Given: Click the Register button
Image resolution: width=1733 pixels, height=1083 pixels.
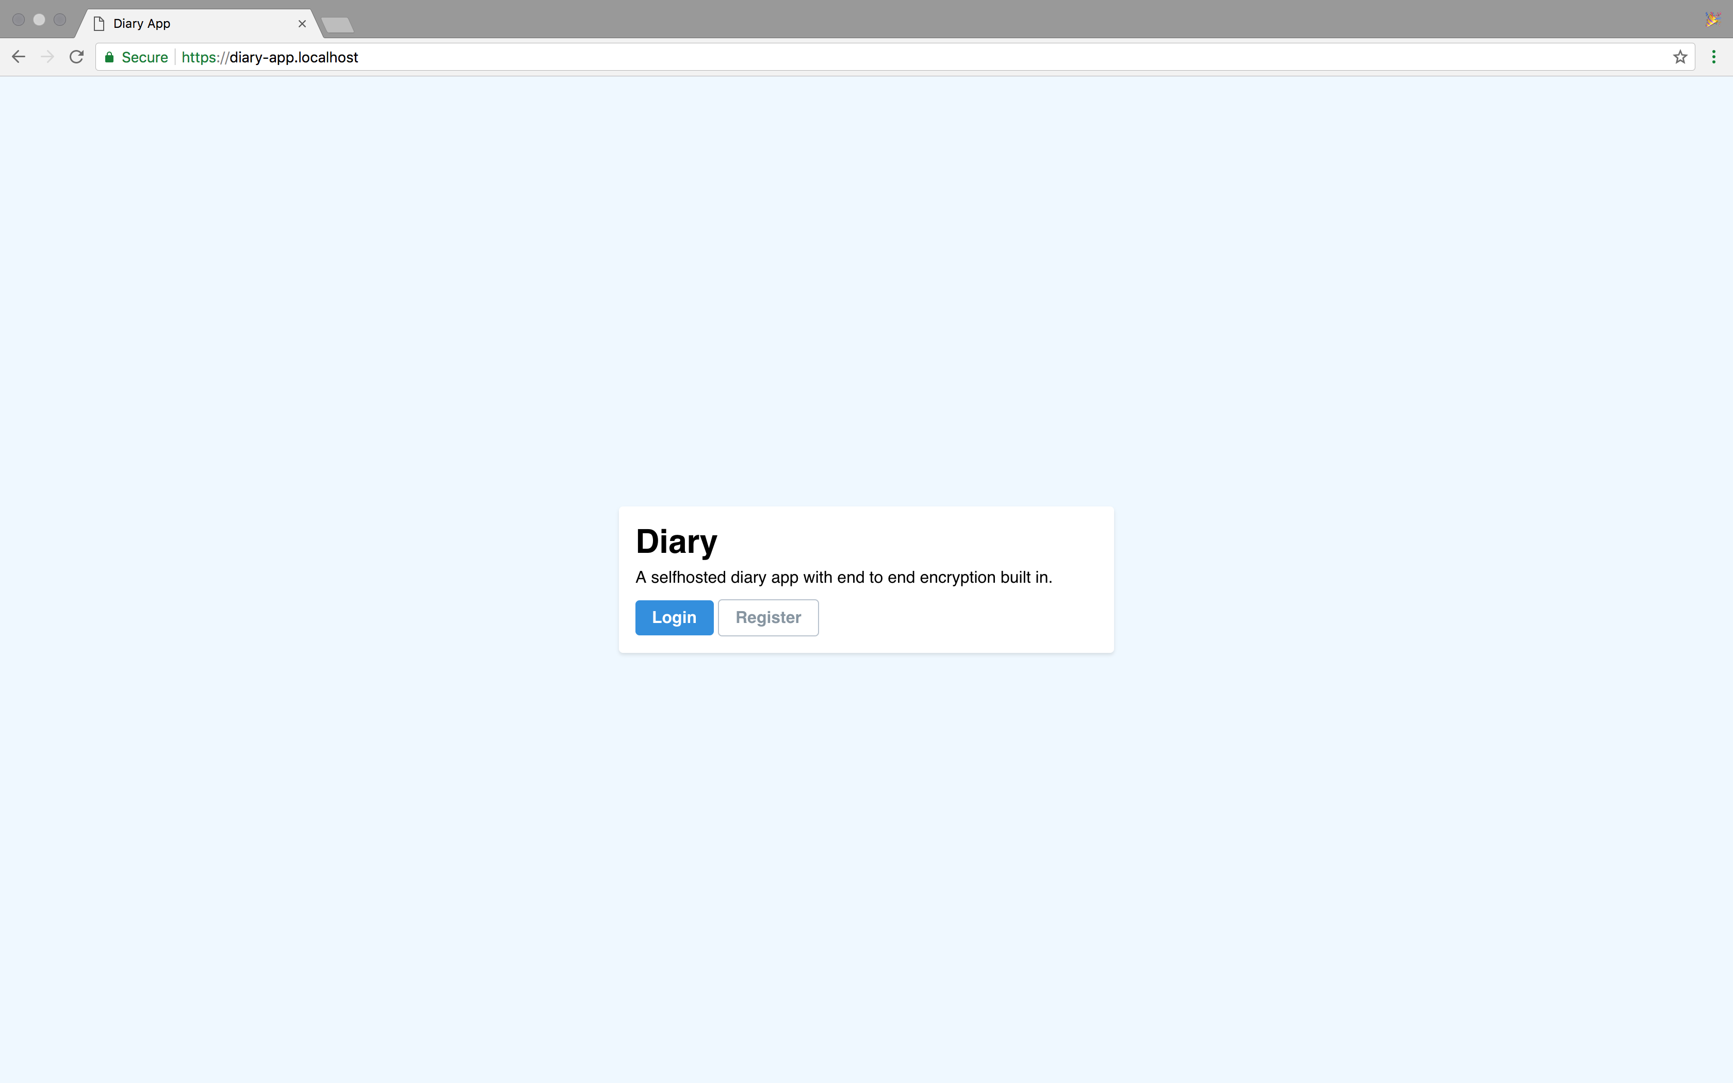Looking at the screenshot, I should [767, 617].
